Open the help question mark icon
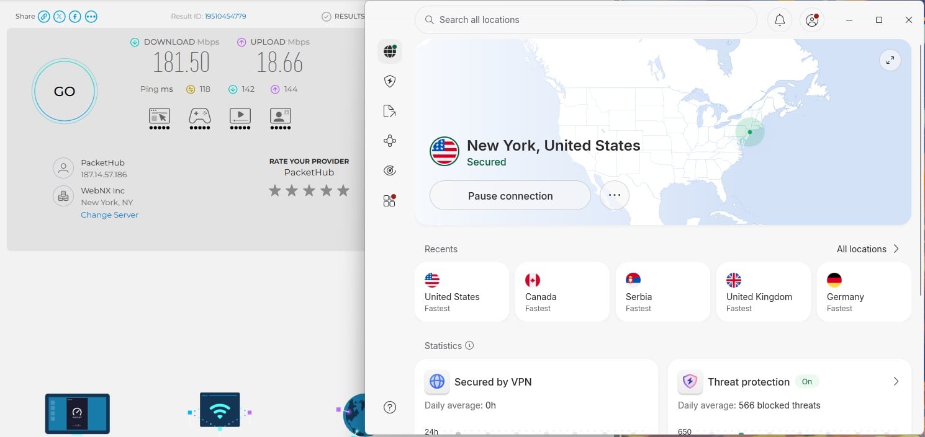 pos(390,407)
